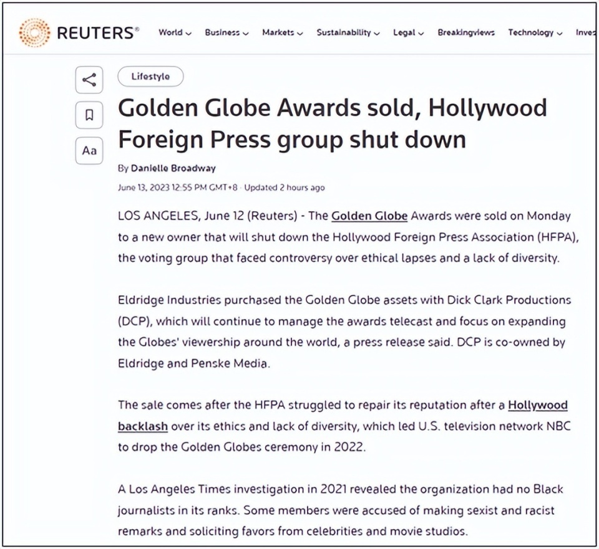
Task: Follow the Golden Globe hyperlink
Action: tap(369, 216)
